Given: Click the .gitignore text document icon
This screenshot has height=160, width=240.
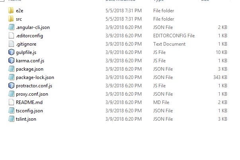Looking at the screenshot, I should click(x=11, y=44).
